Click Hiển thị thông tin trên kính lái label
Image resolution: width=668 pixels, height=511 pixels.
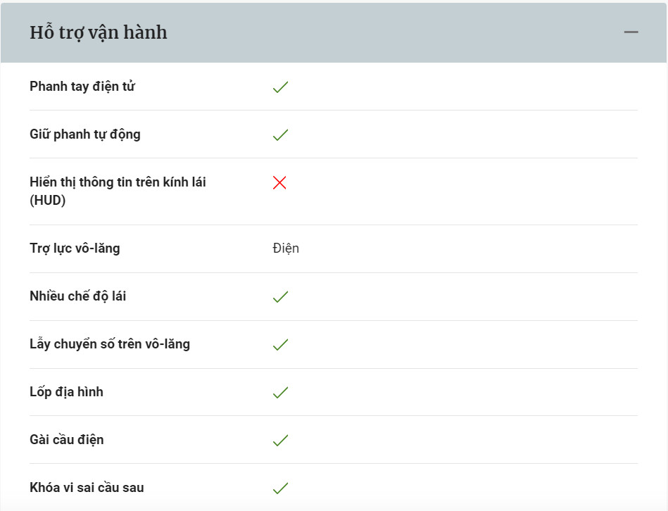point(118,191)
